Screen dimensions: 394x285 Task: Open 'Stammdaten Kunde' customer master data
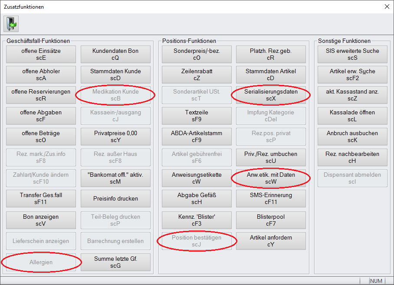(115, 74)
